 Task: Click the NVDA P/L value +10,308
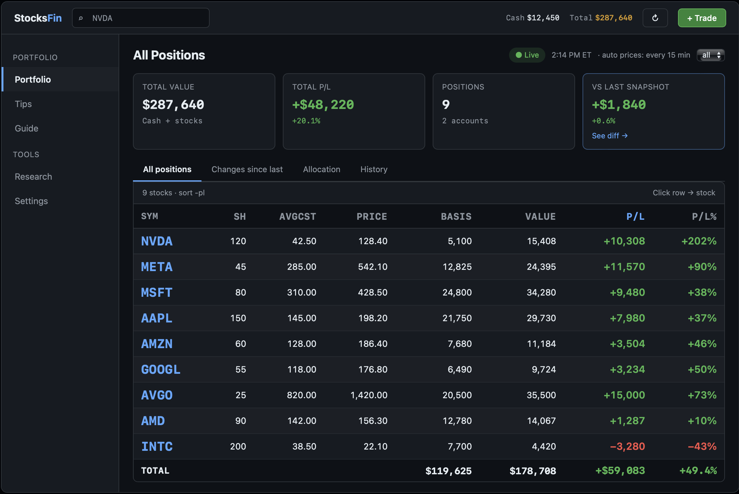624,241
